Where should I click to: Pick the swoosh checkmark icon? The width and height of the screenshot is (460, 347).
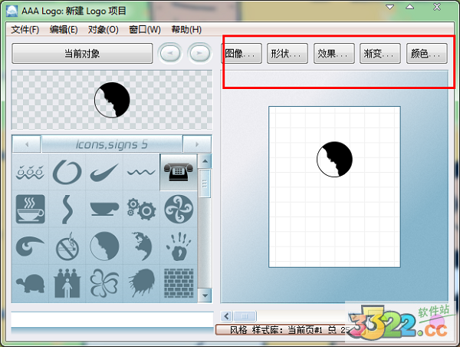click(x=104, y=172)
